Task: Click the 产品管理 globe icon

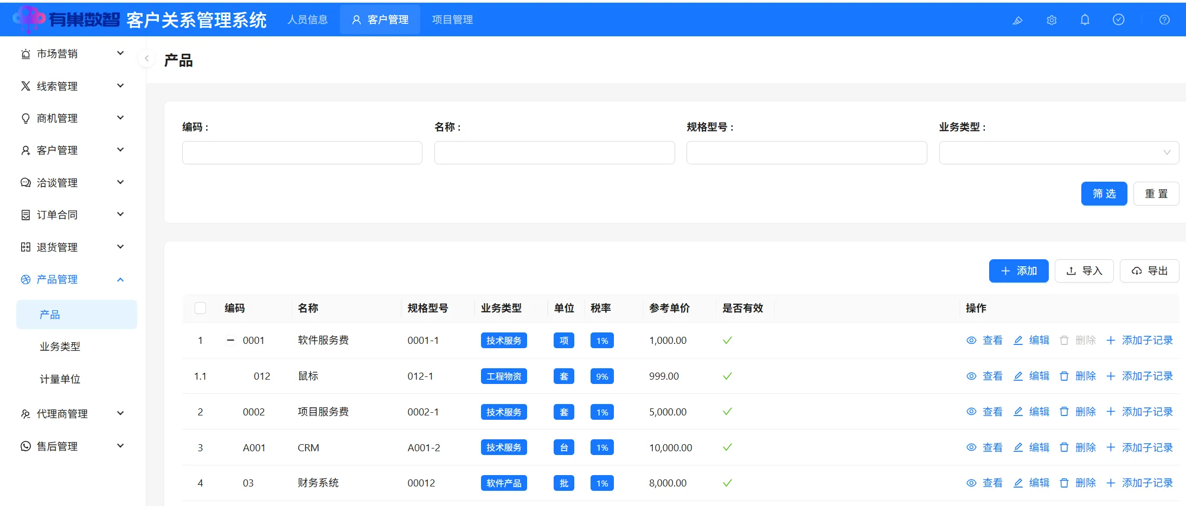Action: click(x=25, y=279)
